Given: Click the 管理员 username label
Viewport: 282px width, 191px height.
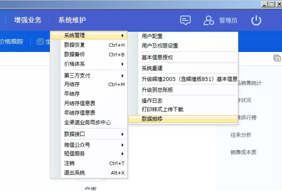Looking at the screenshot, I should tap(228, 20).
